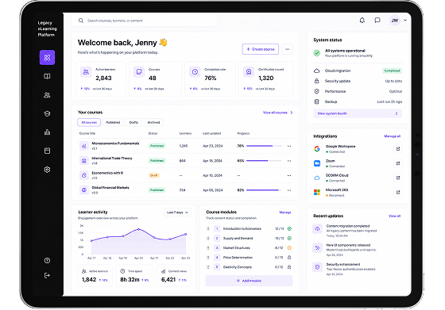Viewport: 445px width, 310px height.
Task: Open the dashboard grid icon in sidebar
Action: click(x=47, y=57)
